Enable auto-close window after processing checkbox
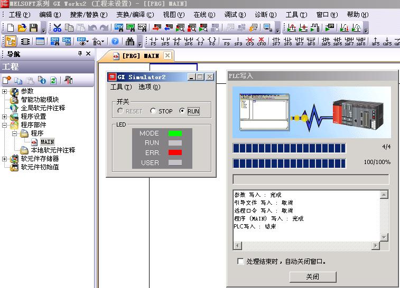The height and width of the screenshot is (288, 400). pos(241,262)
